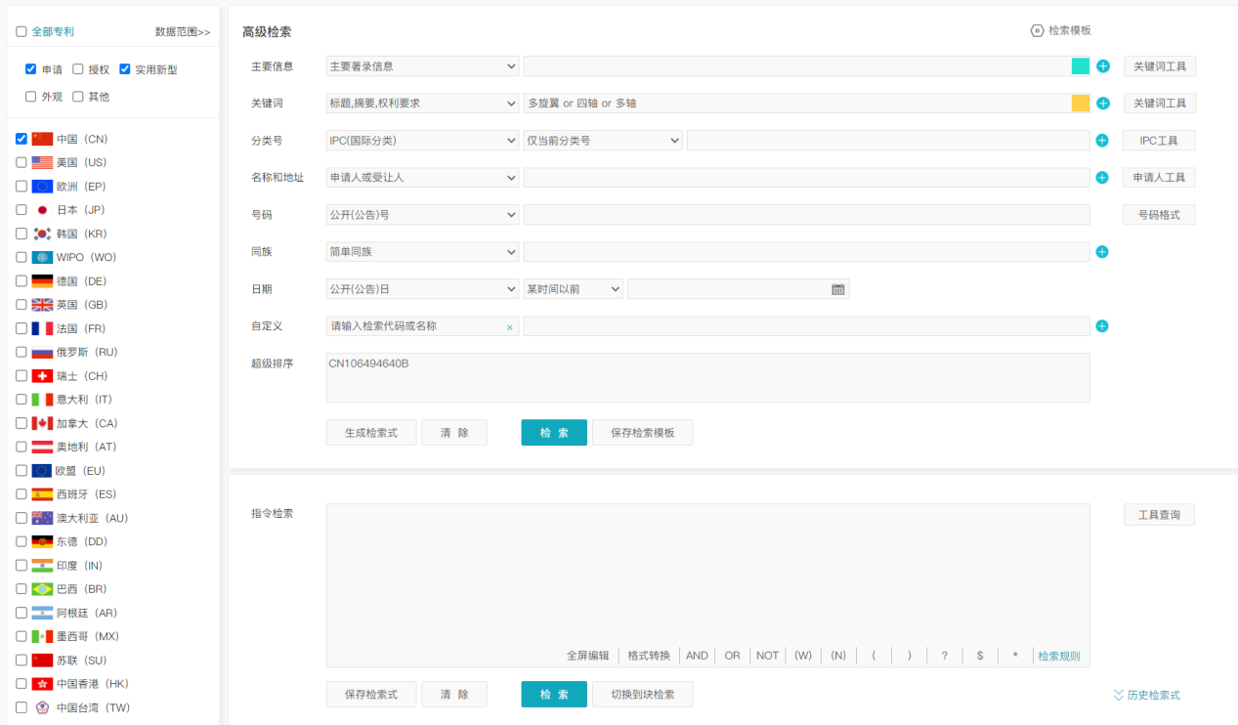The image size is (1238, 725).
Task: Add a field using 关键词 row plus icon
Action: point(1102,104)
